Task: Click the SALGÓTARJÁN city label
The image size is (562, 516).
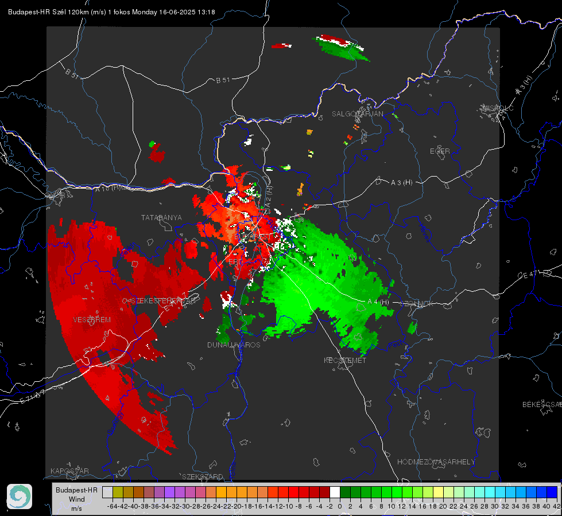Action: coord(357,114)
